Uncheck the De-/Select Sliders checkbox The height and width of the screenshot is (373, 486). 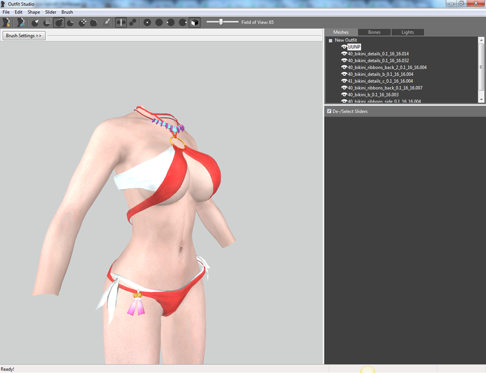329,111
